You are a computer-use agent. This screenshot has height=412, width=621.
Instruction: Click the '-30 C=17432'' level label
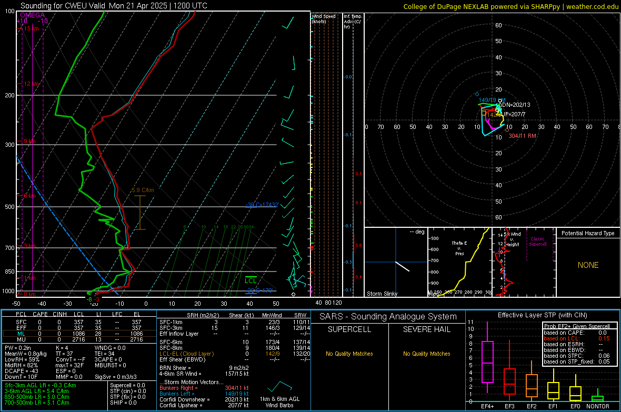tap(262, 205)
